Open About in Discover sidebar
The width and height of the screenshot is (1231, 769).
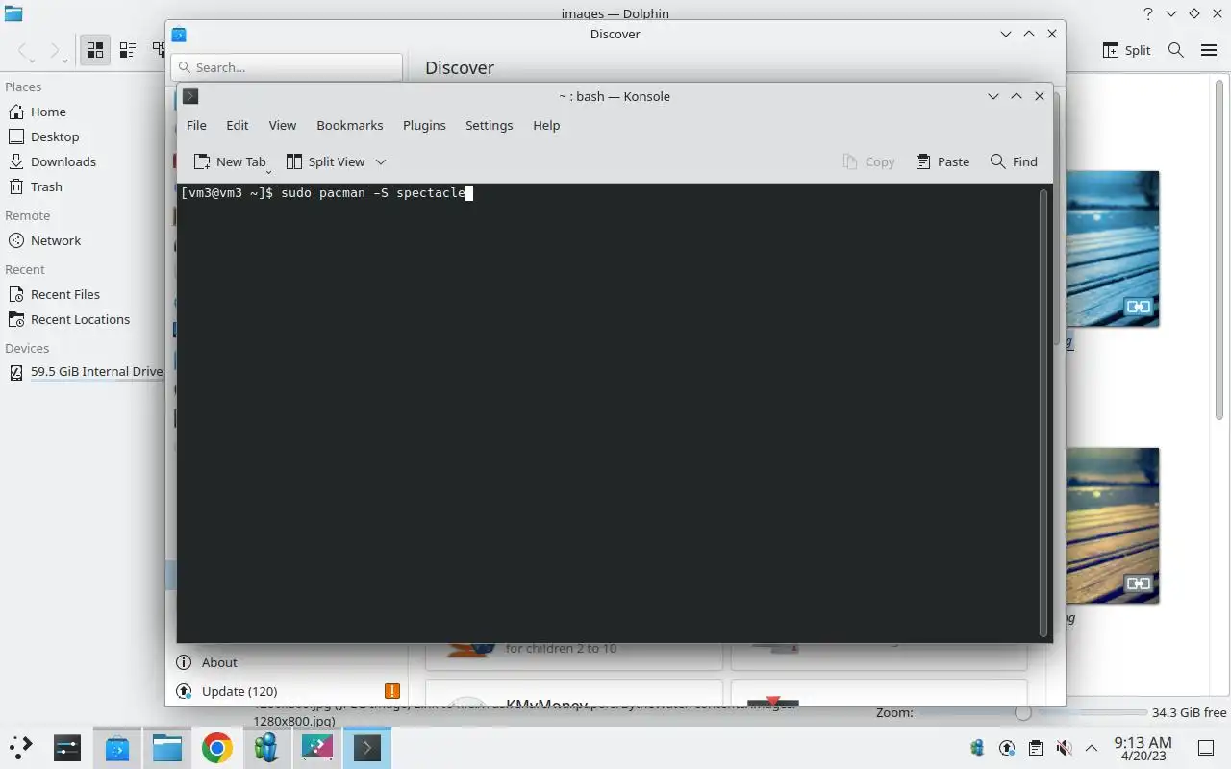[x=287, y=662]
